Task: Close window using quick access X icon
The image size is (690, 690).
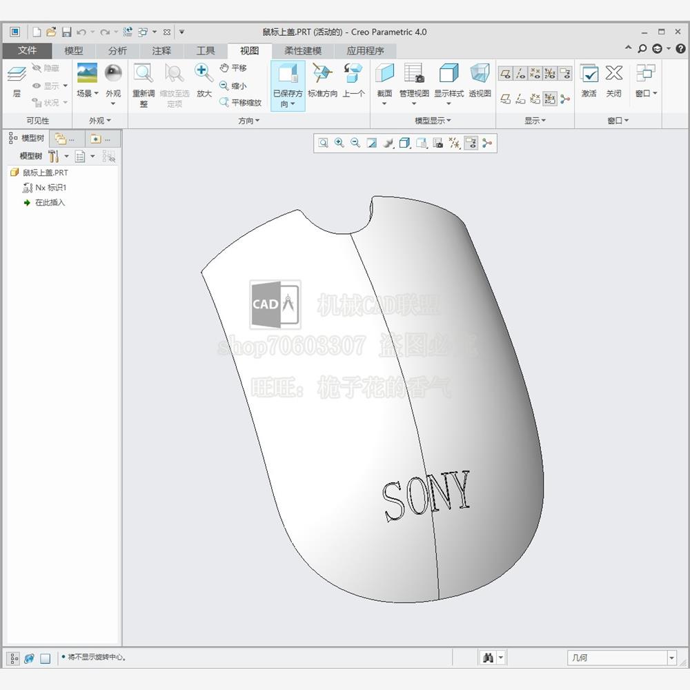Action: [x=167, y=32]
